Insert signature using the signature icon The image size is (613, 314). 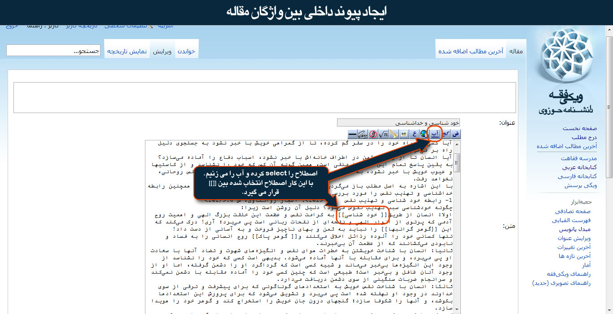point(363,134)
